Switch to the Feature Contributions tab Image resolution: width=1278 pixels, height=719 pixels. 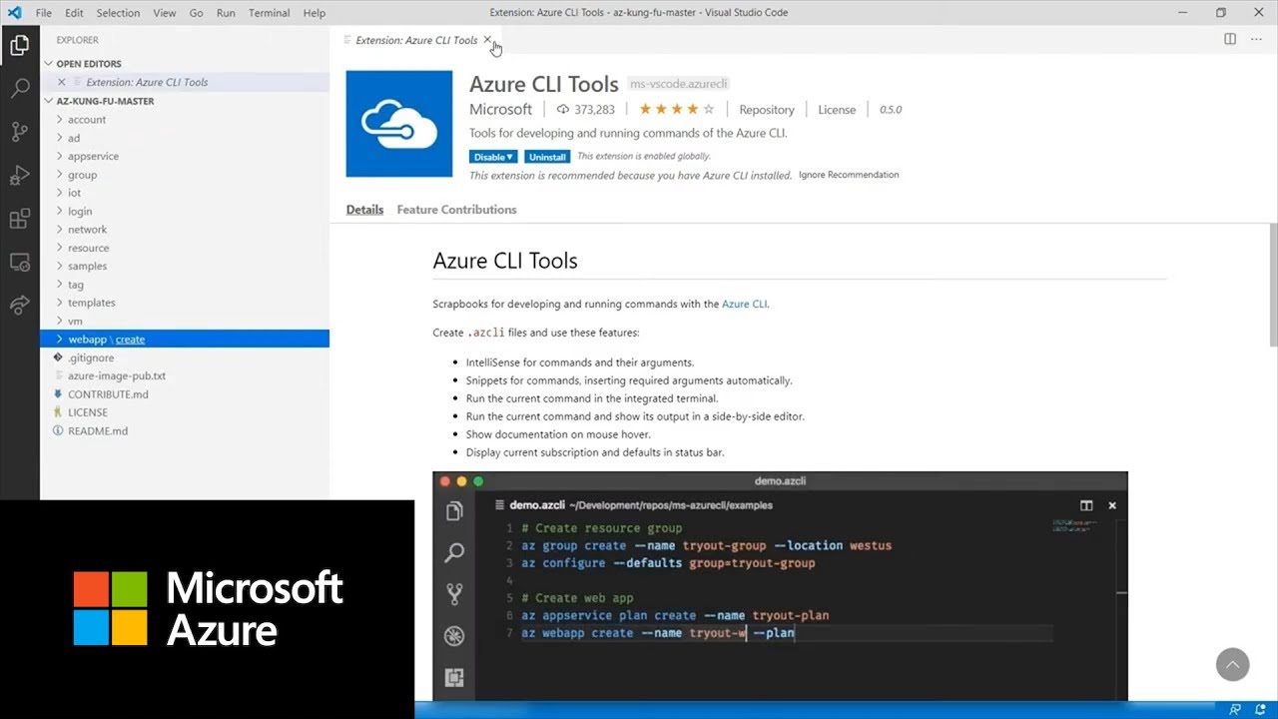456,210
